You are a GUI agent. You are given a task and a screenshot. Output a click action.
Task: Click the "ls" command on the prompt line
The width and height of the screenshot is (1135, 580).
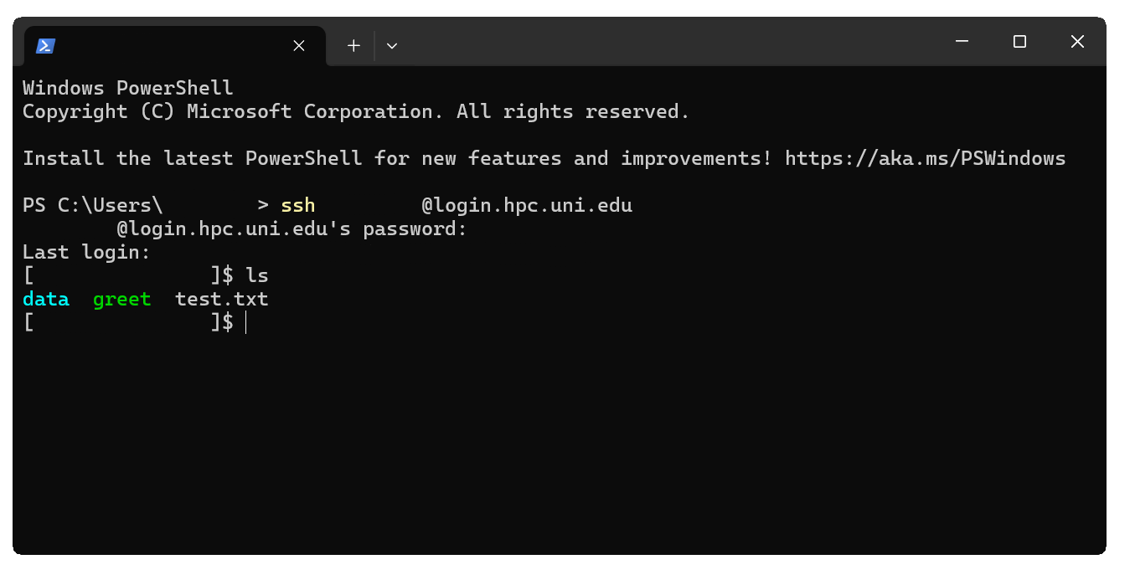257,275
